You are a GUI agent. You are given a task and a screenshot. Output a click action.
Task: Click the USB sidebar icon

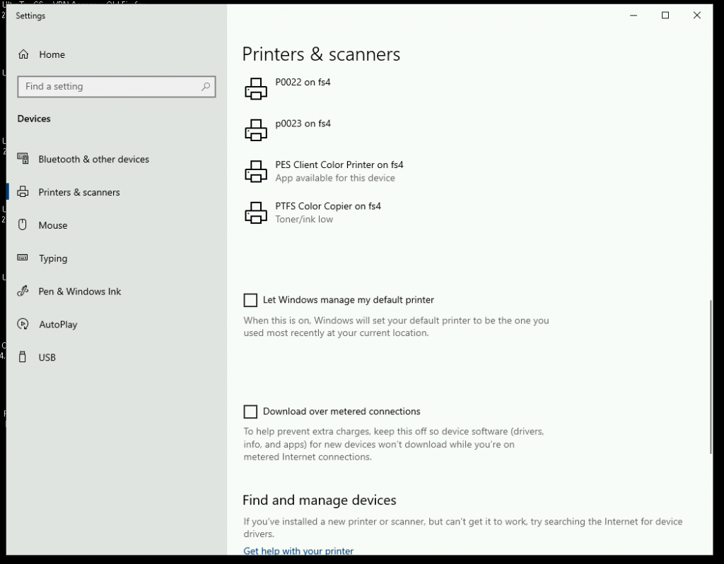[x=23, y=357]
